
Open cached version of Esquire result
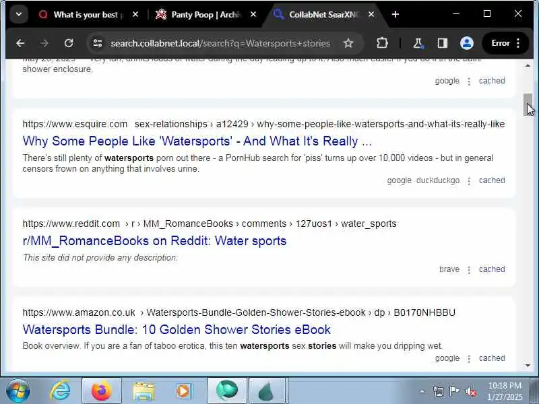pyautogui.click(x=492, y=180)
